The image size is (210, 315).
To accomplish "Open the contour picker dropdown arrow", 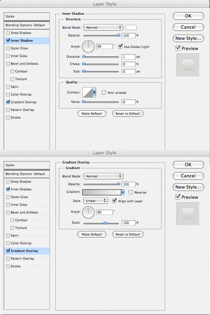I will click(x=94, y=92).
